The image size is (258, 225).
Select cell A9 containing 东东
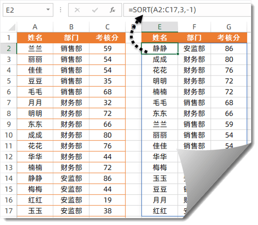pyautogui.click(x=35, y=124)
